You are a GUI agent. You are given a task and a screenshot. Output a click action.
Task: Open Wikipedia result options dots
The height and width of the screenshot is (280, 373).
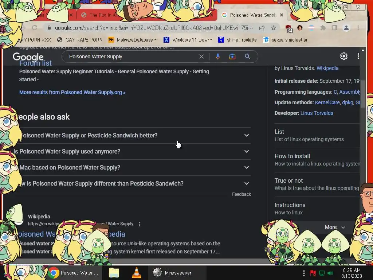click(x=140, y=224)
